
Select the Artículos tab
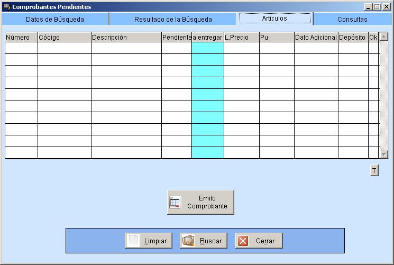coord(274,19)
